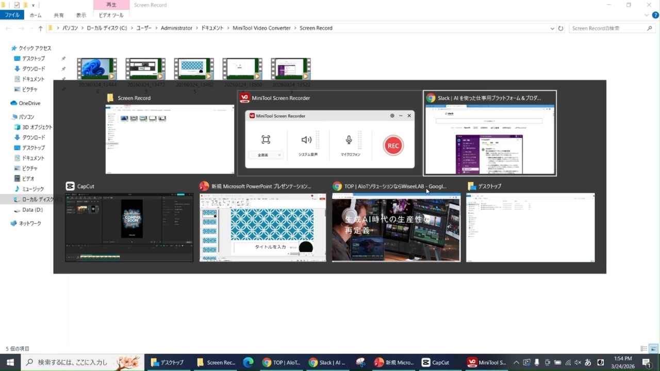Click ユーザー in the address bar path

point(144,28)
